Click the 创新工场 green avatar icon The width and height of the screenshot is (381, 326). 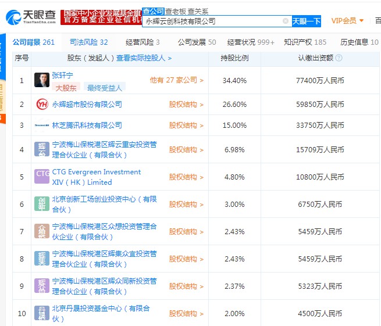tap(42, 203)
